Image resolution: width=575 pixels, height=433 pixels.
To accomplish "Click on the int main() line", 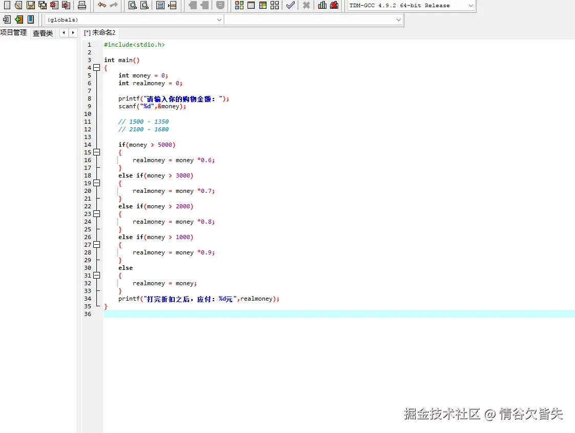I will point(122,60).
